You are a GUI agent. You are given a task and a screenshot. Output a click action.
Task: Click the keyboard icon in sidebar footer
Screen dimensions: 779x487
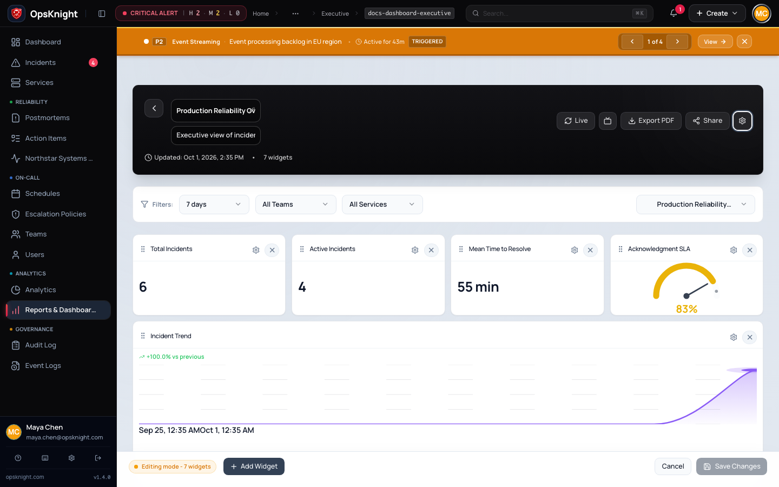45,458
